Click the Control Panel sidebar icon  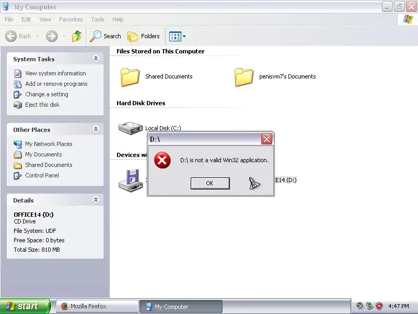[18, 176]
